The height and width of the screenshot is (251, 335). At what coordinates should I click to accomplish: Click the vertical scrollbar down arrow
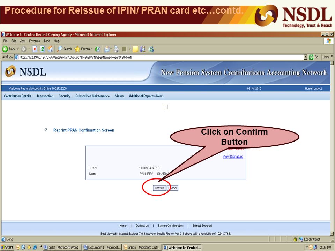[x=332, y=233]
